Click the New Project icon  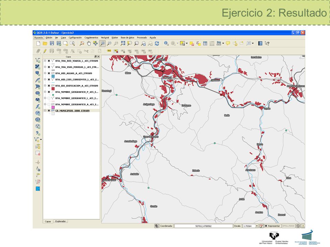click(38, 44)
